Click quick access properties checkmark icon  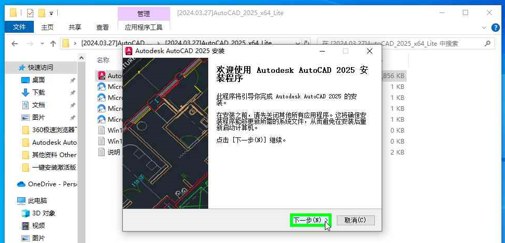[30, 13]
